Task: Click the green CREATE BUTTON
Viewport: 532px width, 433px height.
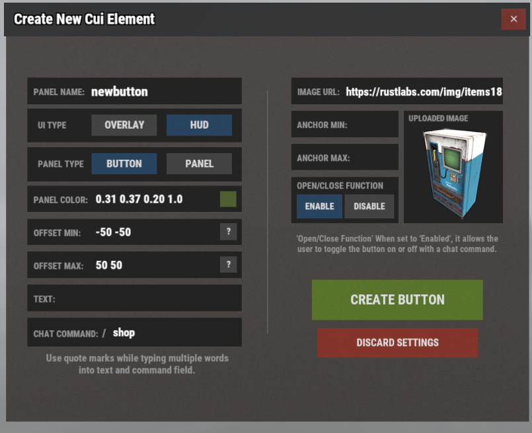Action: 397,300
